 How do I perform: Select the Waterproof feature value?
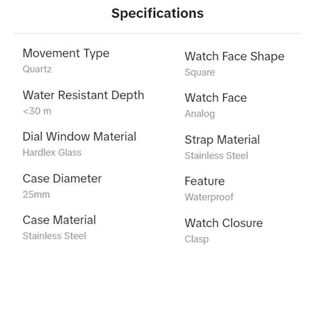(209, 197)
